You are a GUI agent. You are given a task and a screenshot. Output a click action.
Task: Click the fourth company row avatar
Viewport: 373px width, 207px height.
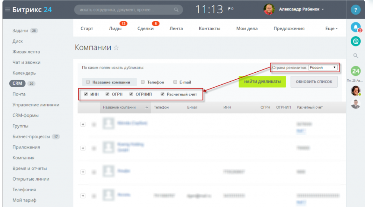108,195
